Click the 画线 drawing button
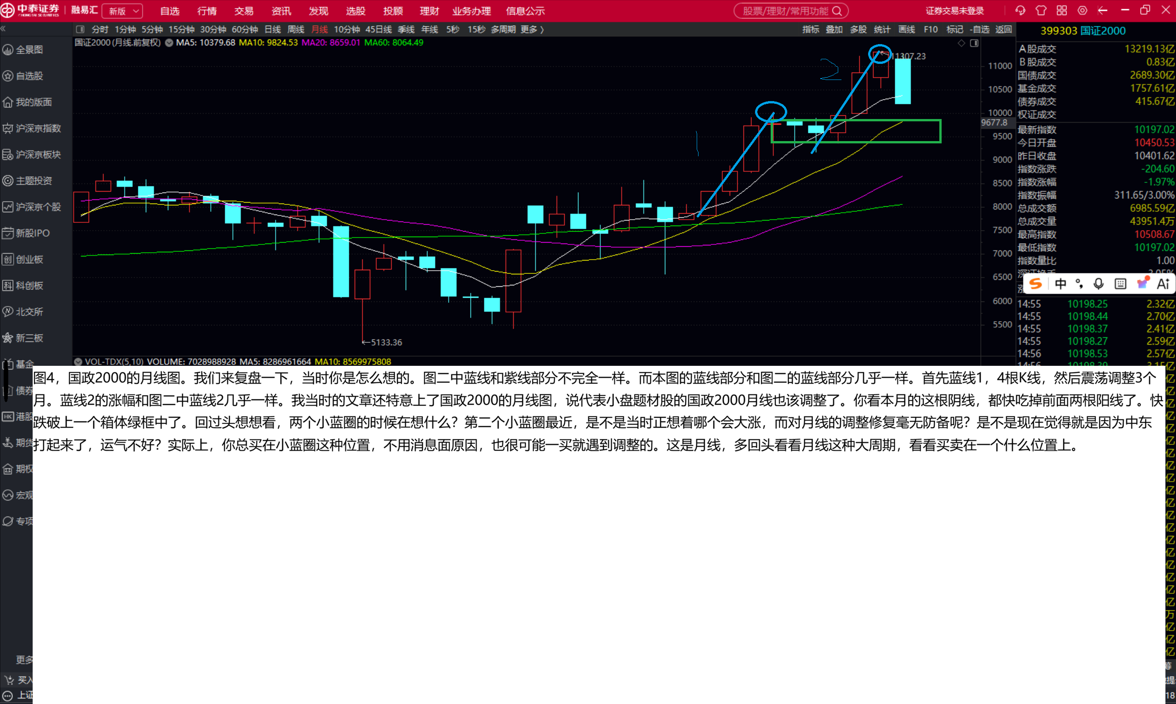 click(906, 29)
